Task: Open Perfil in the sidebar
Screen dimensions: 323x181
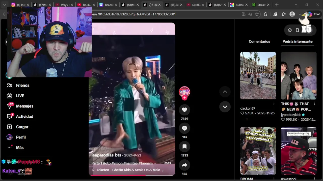Action: pyautogui.click(x=21, y=137)
